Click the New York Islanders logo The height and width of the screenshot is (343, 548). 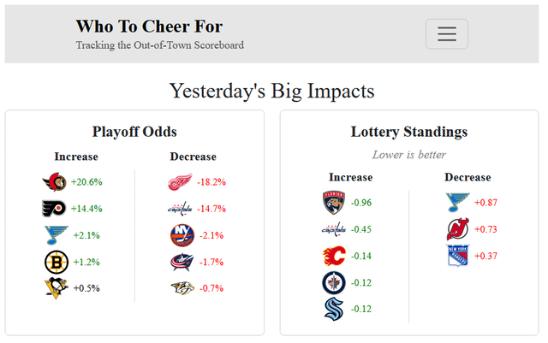(182, 235)
